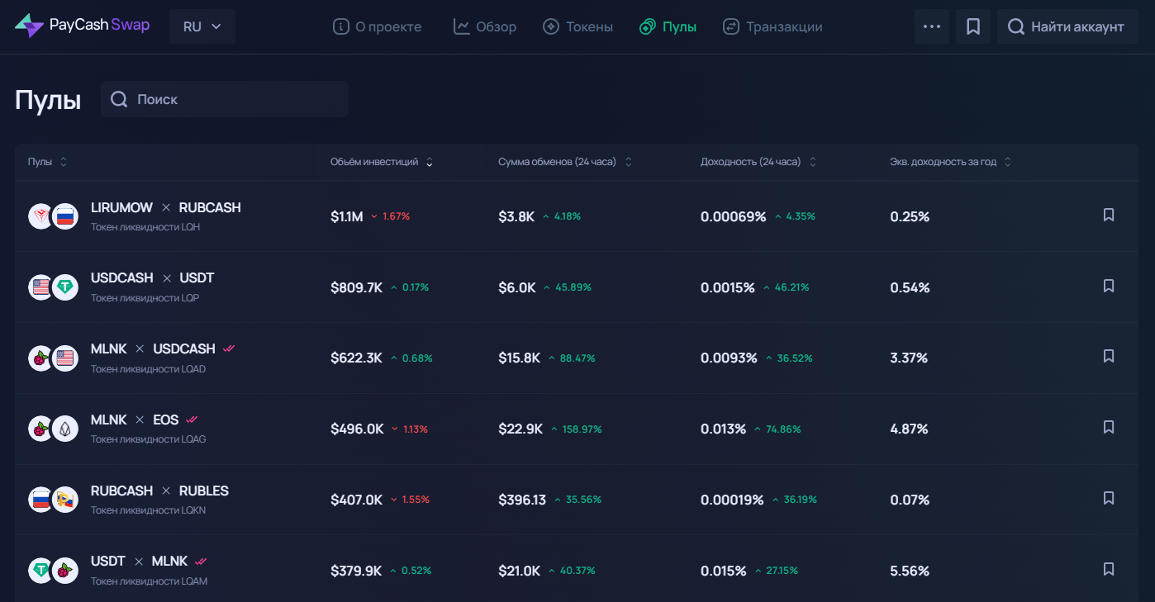
Task: Click Токен ликвидности LQAM text
Action: click(x=149, y=581)
